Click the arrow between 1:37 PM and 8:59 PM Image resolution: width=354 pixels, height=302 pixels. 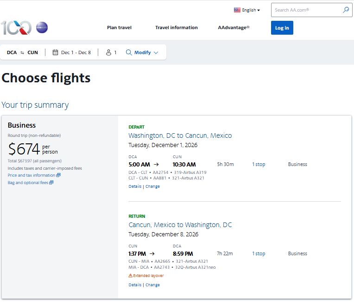click(x=152, y=253)
